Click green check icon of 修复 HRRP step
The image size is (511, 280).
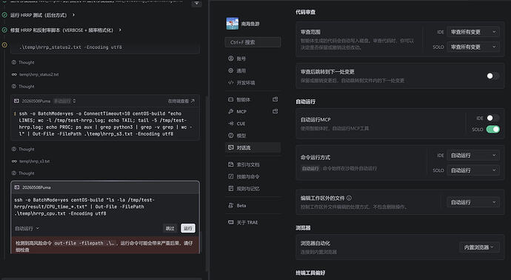click(x=4, y=30)
